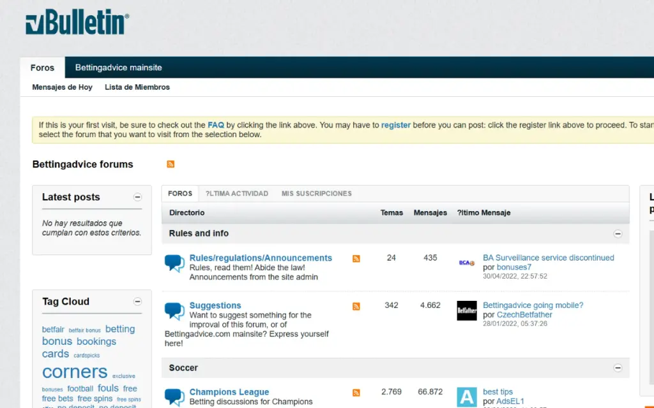Switch to MIS SUSCRIPCIONES tab
Image resolution: width=654 pixels, height=408 pixels.
[317, 194]
